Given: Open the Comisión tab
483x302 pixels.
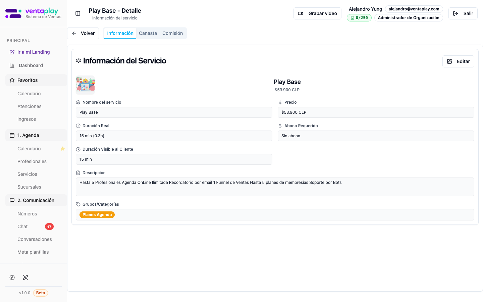Looking at the screenshot, I should point(172,33).
